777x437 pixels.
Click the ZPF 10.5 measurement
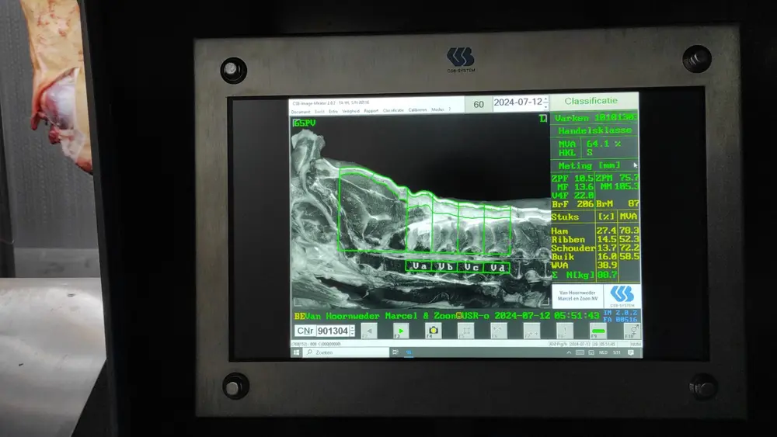(x=573, y=179)
